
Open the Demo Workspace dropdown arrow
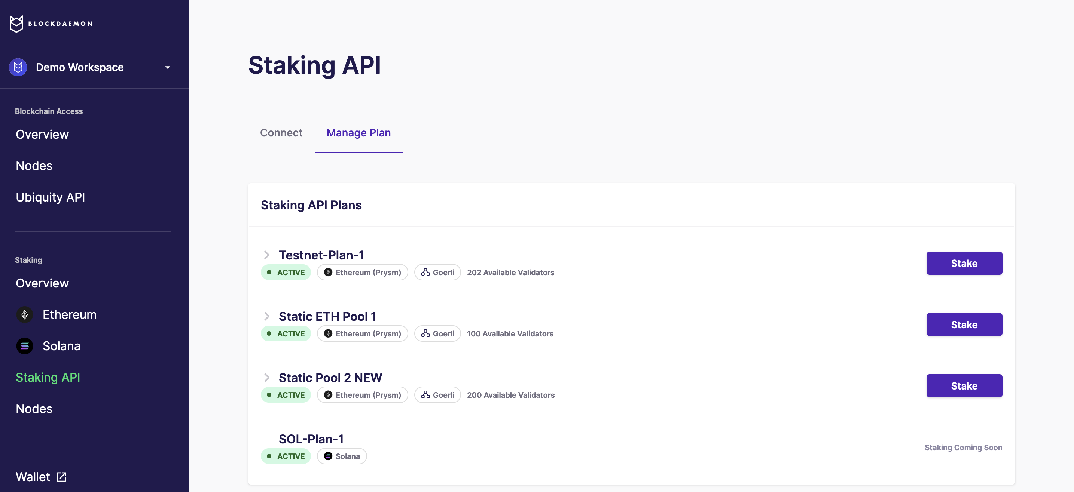coord(167,68)
